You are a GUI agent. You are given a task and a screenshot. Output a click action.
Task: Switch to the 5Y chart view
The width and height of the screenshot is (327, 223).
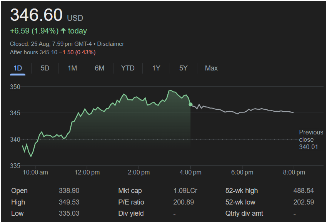point(183,68)
